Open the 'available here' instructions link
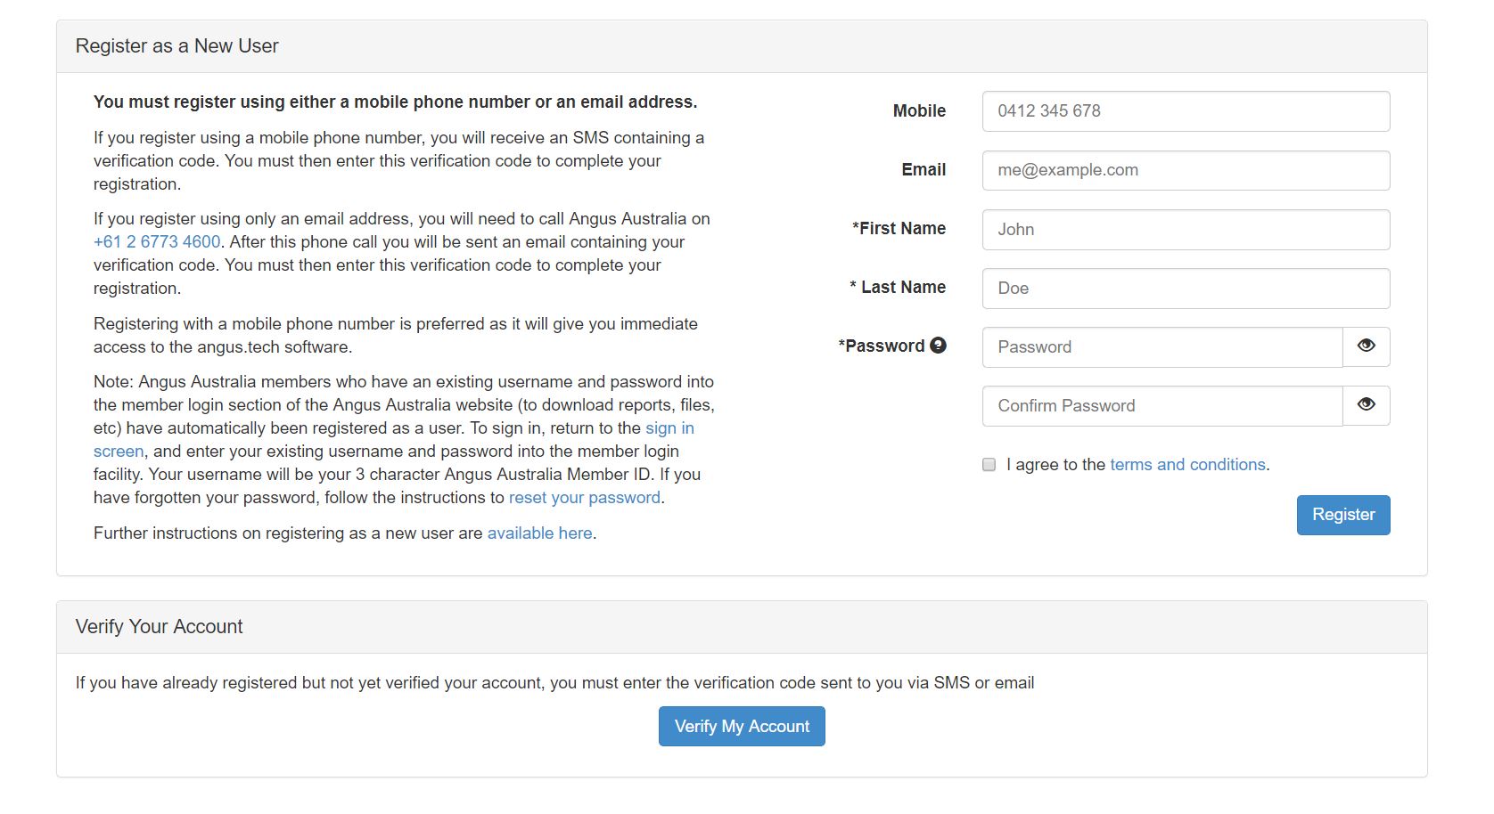 point(539,533)
